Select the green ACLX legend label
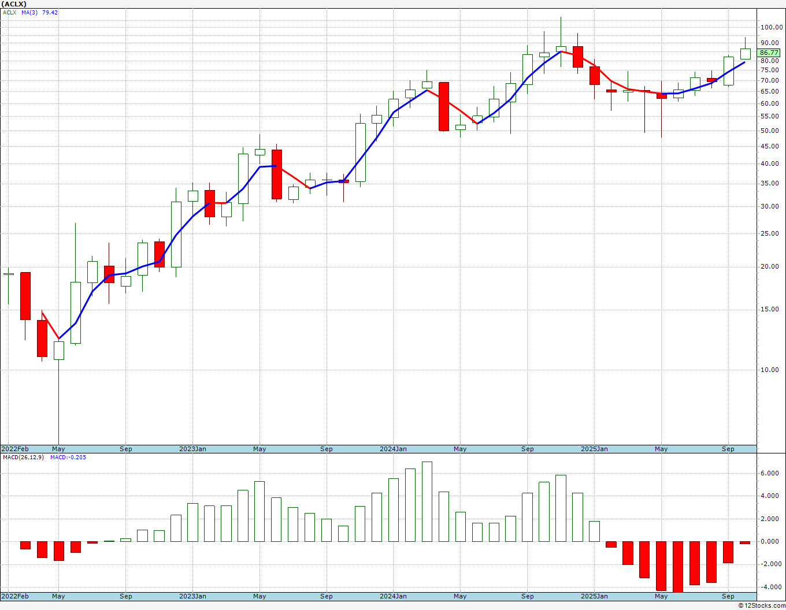 pyautogui.click(x=10, y=12)
